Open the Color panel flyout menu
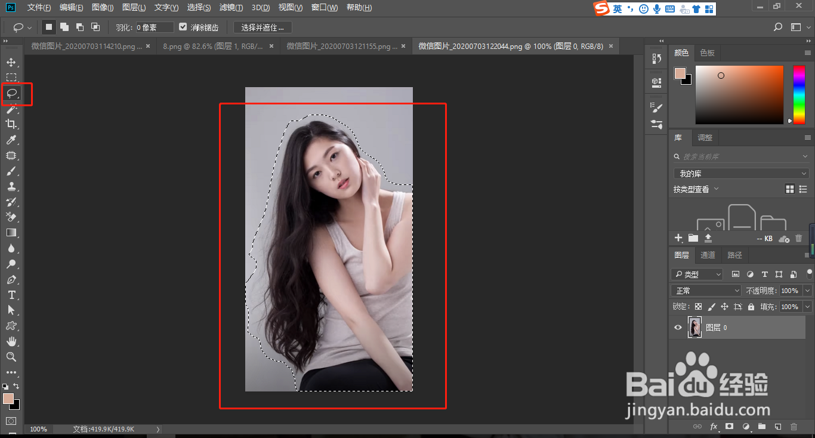The image size is (815, 438). point(808,53)
